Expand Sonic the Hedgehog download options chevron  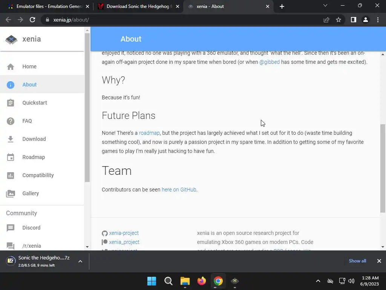(80, 261)
